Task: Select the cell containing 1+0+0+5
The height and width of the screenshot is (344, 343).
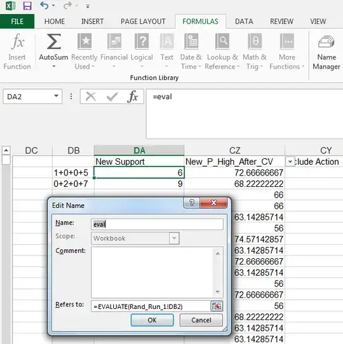Action: [x=74, y=173]
